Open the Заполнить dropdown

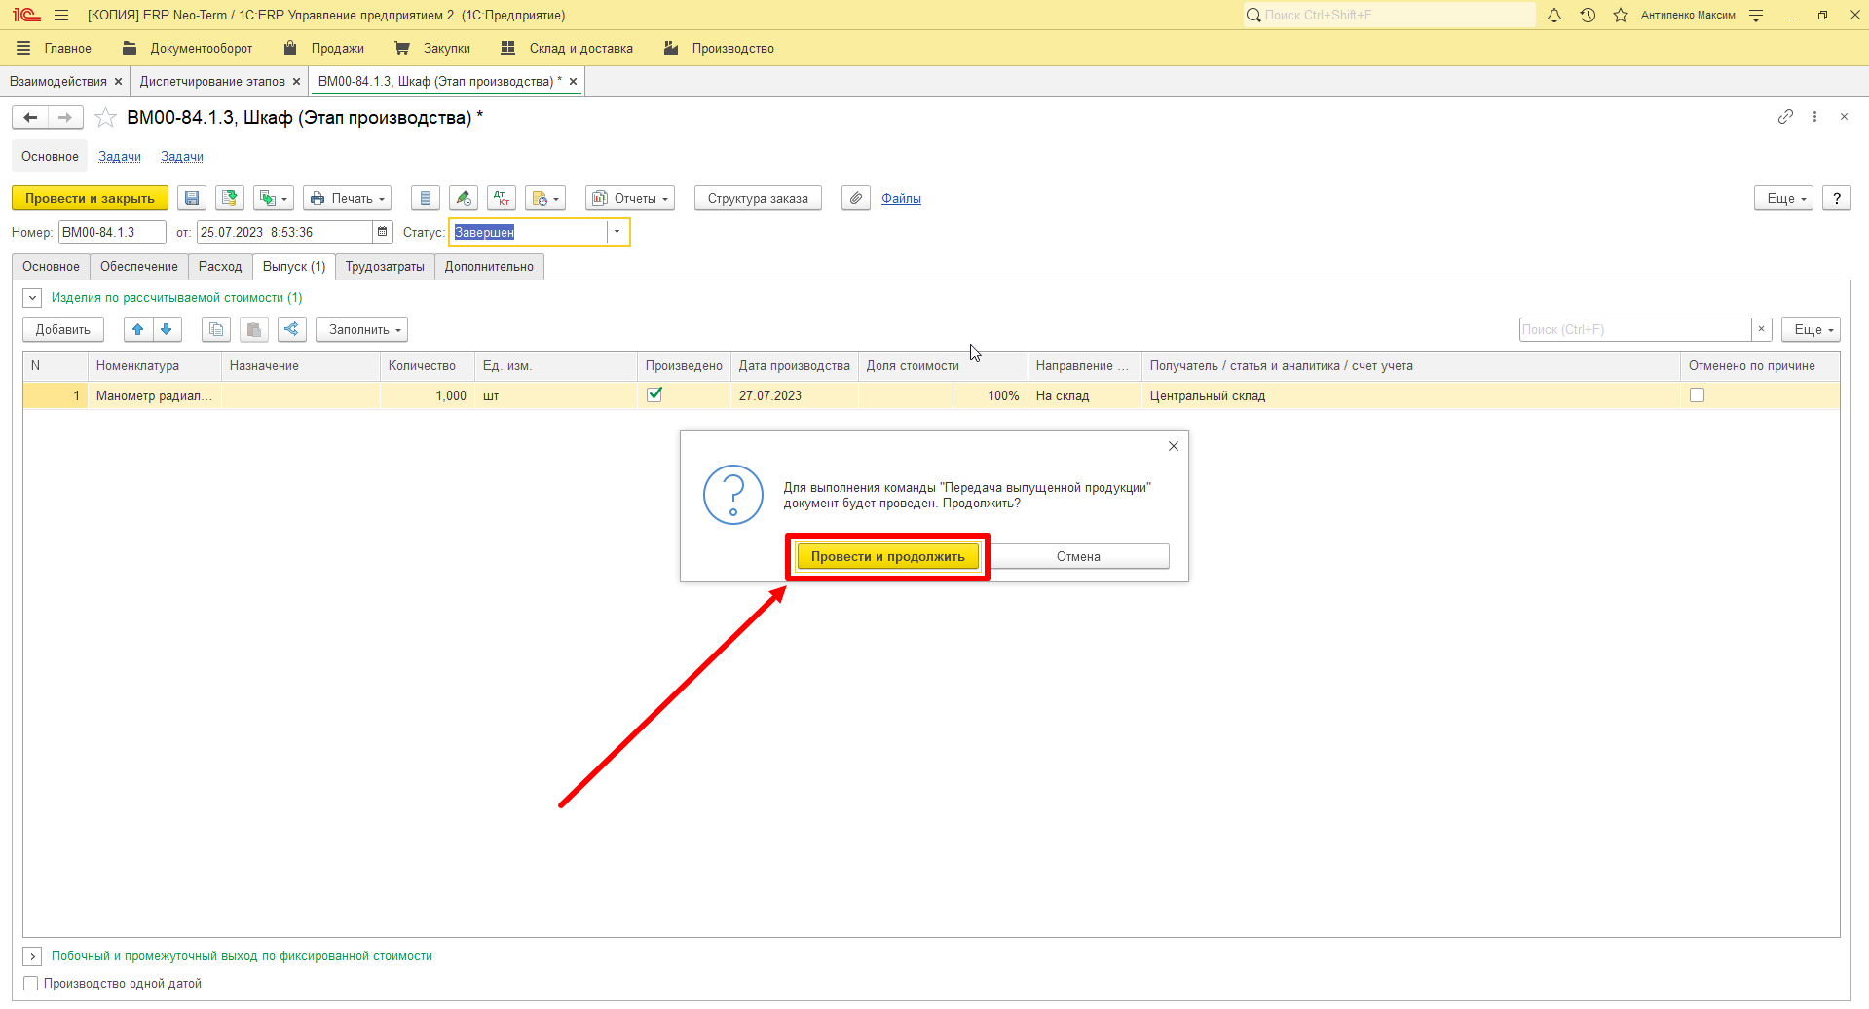click(361, 329)
